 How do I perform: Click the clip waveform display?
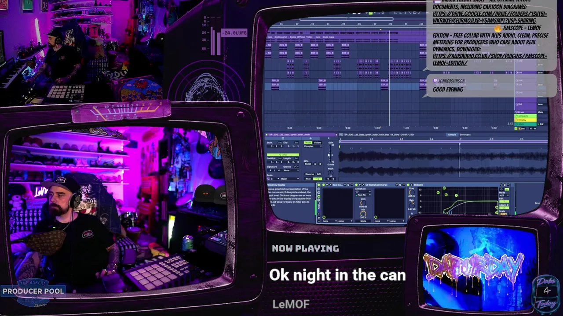point(443,163)
